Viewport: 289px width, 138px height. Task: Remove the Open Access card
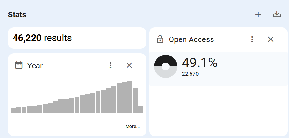point(271,39)
